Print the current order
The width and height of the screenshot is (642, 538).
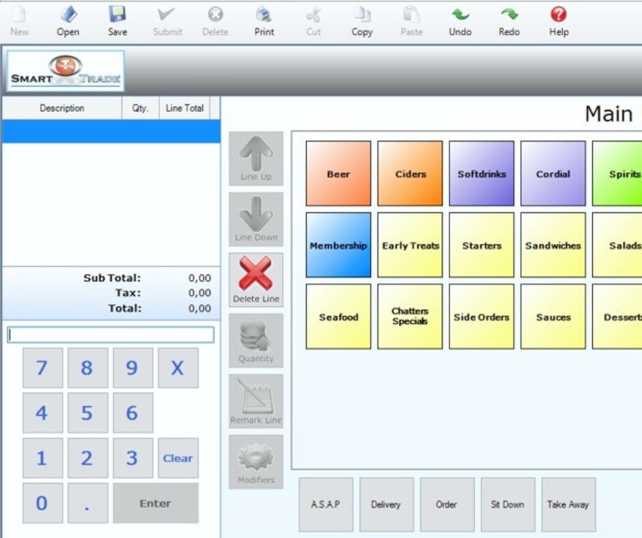(264, 20)
